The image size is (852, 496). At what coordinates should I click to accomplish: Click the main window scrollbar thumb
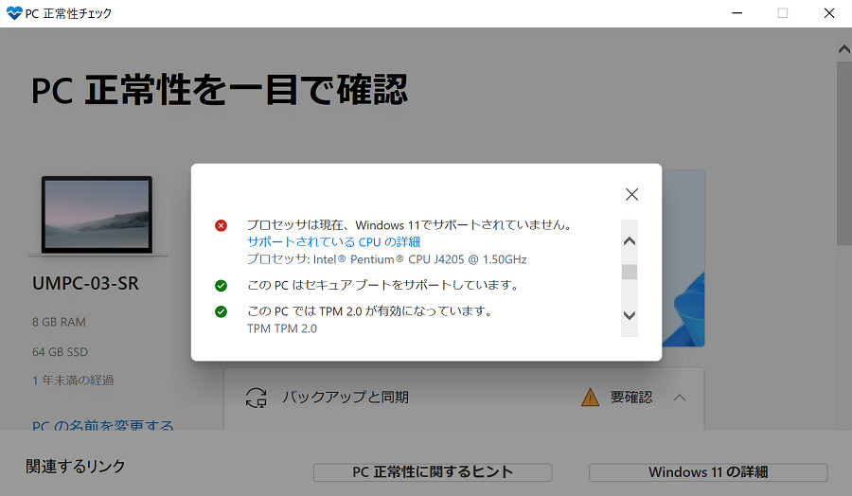coord(843,153)
